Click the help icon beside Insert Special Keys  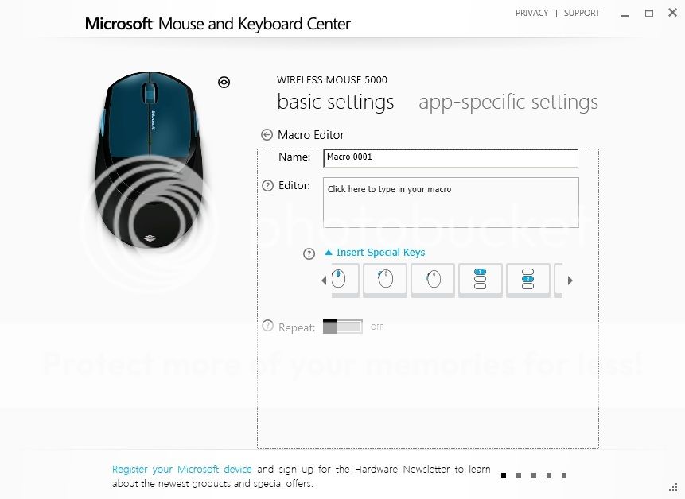309,253
